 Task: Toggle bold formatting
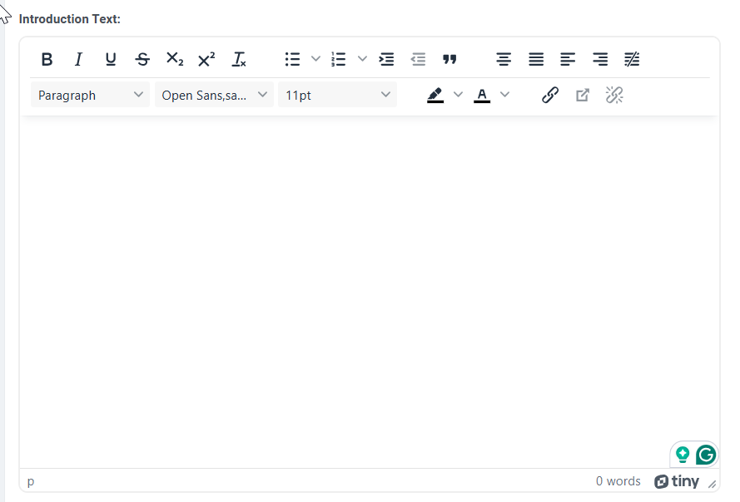point(47,59)
